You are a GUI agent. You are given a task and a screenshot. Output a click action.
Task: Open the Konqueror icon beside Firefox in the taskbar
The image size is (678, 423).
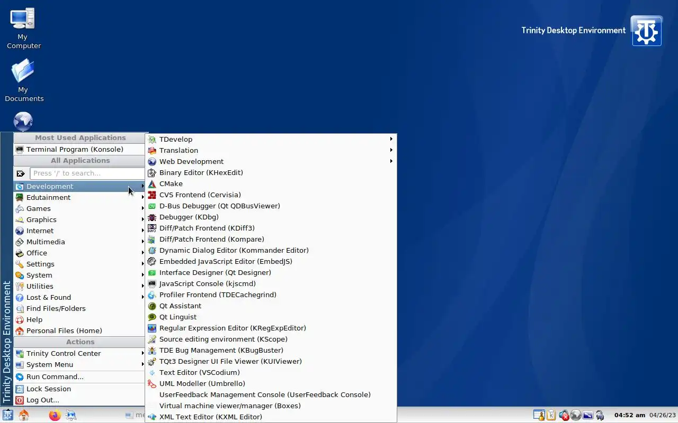click(x=70, y=415)
